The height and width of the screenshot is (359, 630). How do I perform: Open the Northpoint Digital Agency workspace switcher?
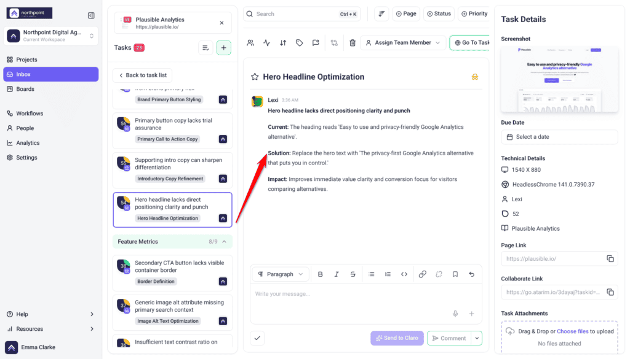[50, 36]
